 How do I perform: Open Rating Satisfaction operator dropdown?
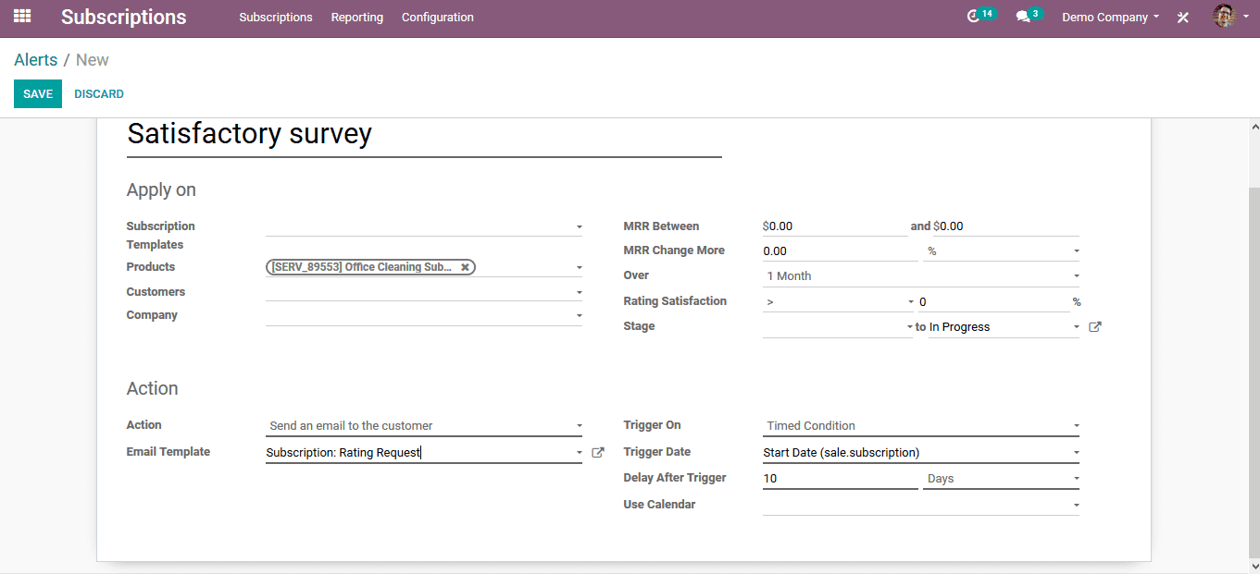[x=838, y=302]
